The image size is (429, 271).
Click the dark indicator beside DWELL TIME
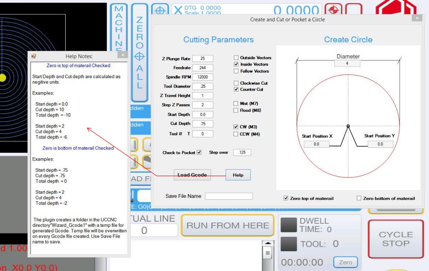288,225
